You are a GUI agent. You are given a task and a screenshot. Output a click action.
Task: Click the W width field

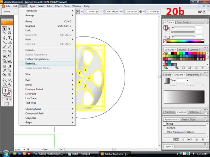click(132, 12)
